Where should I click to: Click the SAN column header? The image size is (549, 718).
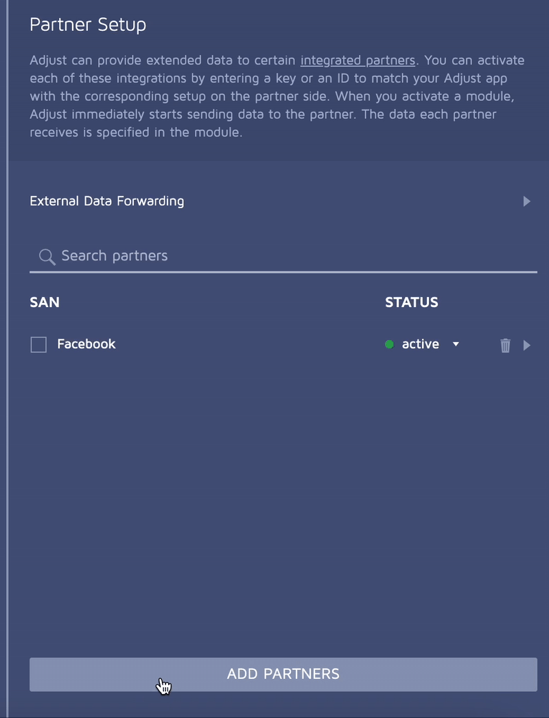[45, 302]
